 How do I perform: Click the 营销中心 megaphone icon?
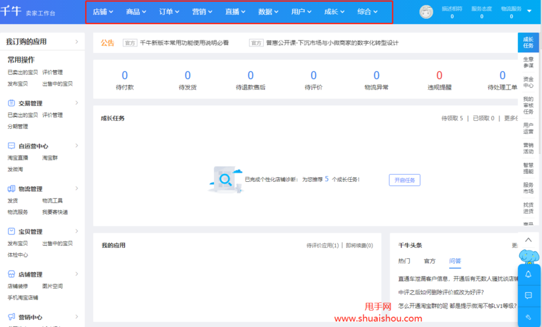[x=11, y=317]
